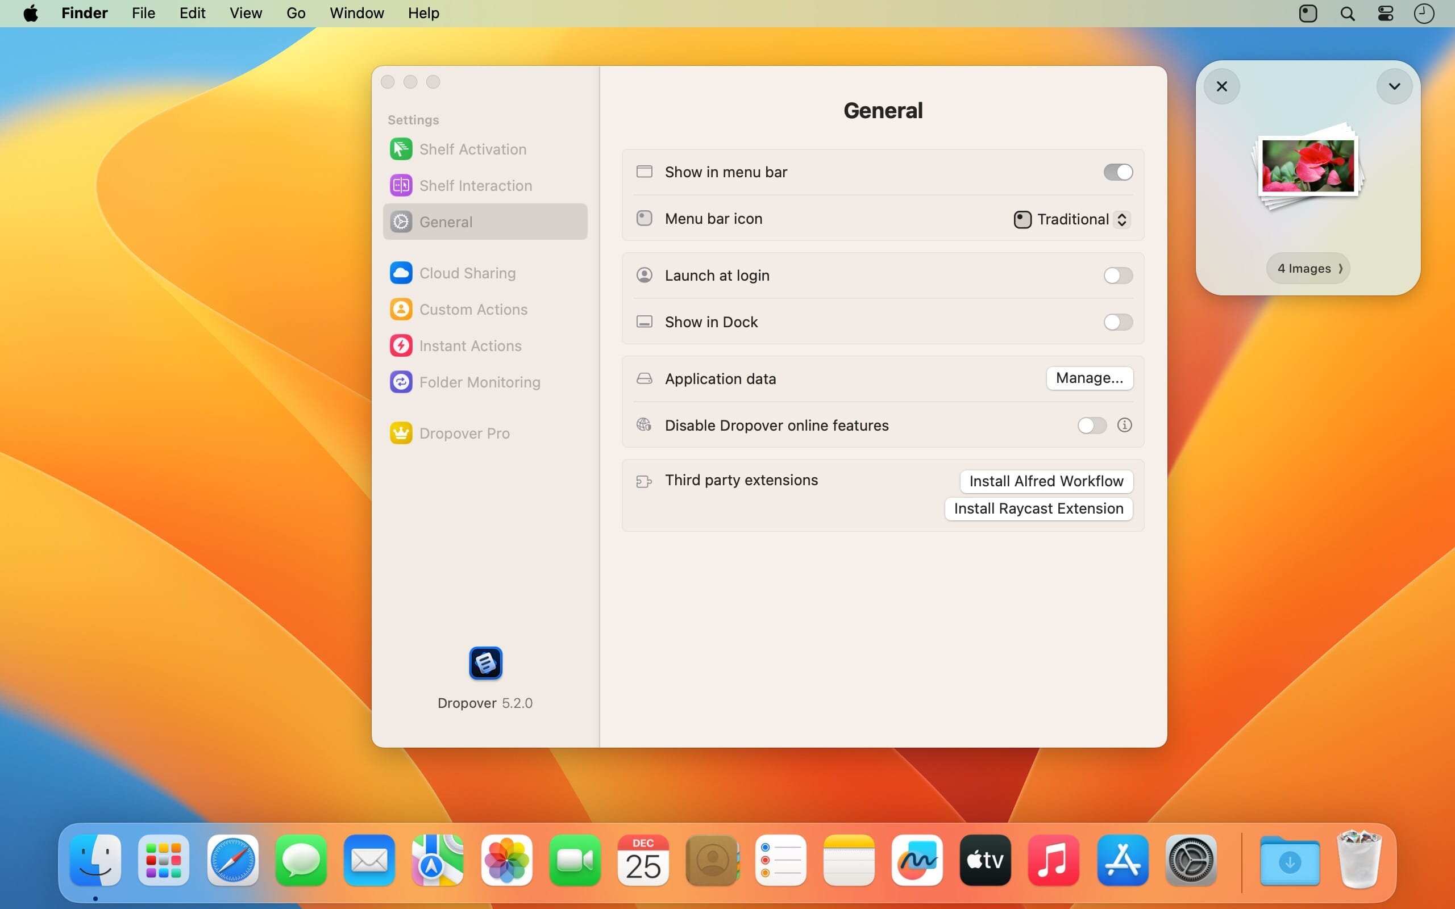Toggle Disable Dropover online features
Image resolution: width=1455 pixels, height=909 pixels.
pyautogui.click(x=1091, y=426)
